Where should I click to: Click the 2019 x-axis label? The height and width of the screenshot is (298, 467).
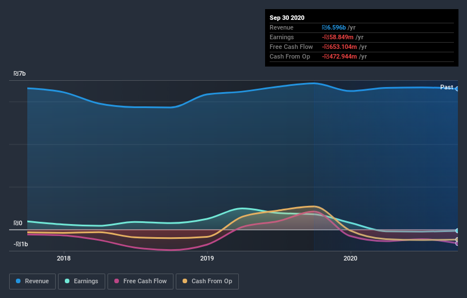coord(207,258)
